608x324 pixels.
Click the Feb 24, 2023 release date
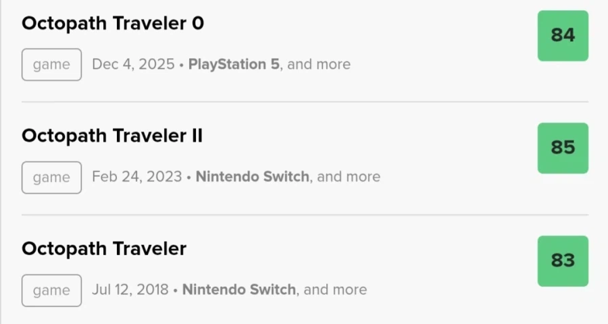tap(137, 178)
